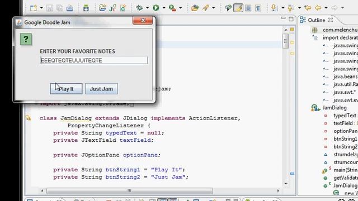This screenshot has height=201, width=358.
Task: Click the New wizard toolbar icon
Action: [34, 8]
